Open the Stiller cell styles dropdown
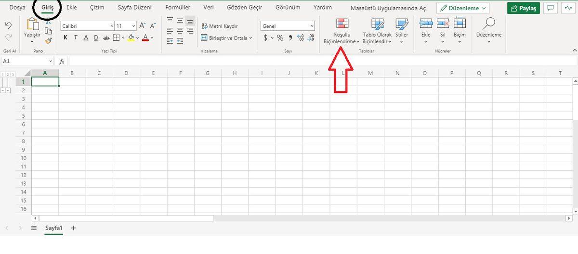This screenshot has width=578, height=254. pos(401,31)
